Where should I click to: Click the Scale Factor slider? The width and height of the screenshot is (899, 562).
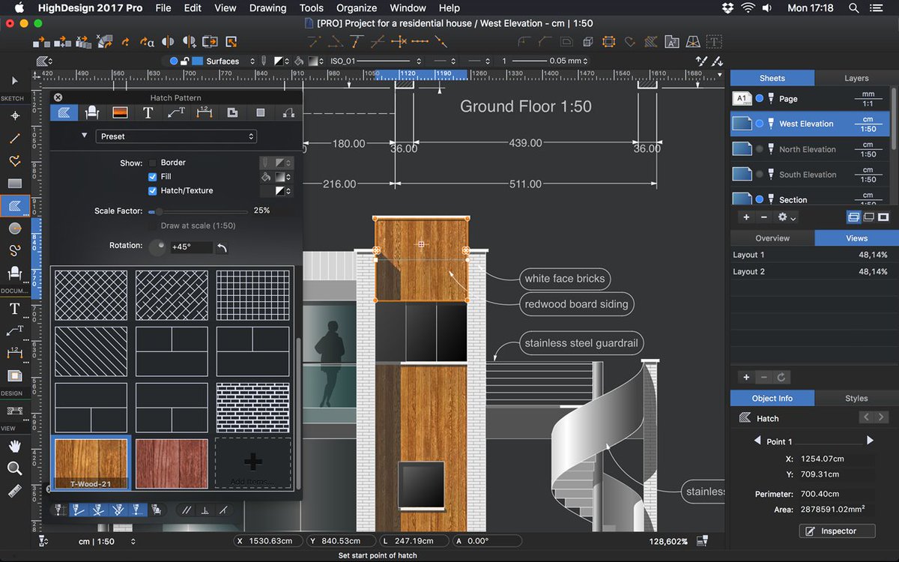(x=199, y=211)
